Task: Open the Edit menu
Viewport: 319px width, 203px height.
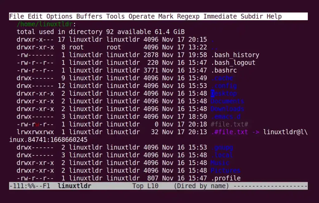Action: point(35,16)
